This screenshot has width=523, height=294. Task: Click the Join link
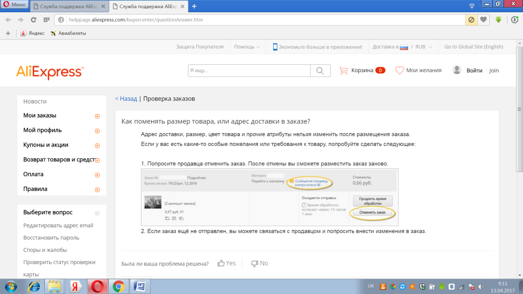click(494, 70)
